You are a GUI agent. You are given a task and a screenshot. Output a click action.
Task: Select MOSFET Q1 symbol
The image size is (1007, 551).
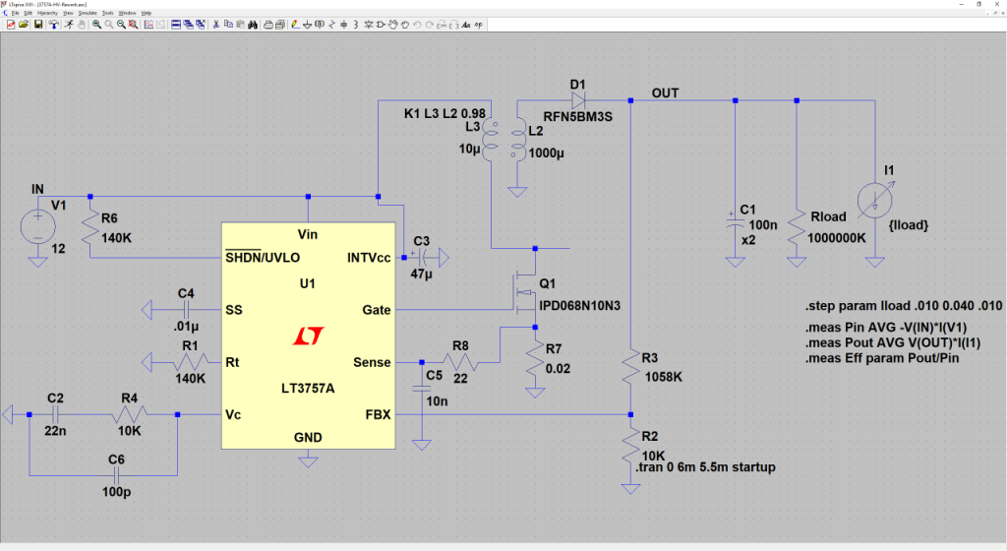click(x=525, y=294)
